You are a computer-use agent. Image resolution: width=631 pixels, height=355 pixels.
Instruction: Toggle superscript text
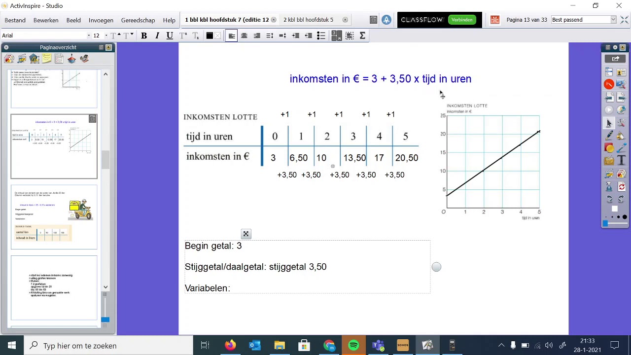coord(183,35)
